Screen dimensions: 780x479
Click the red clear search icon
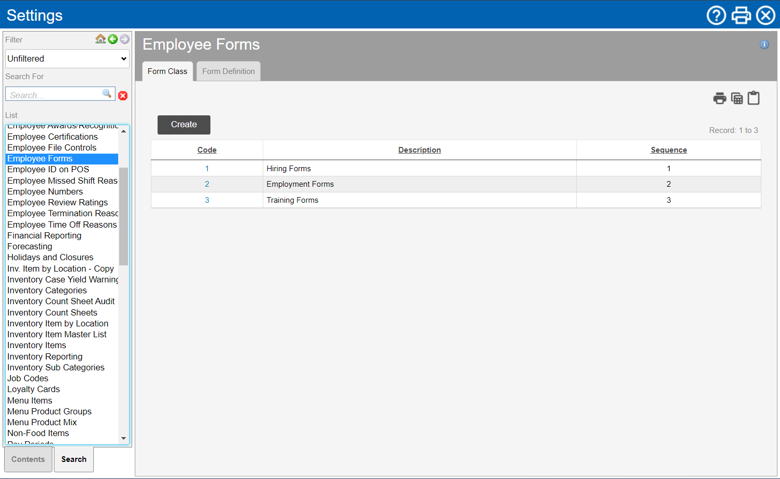click(x=123, y=96)
